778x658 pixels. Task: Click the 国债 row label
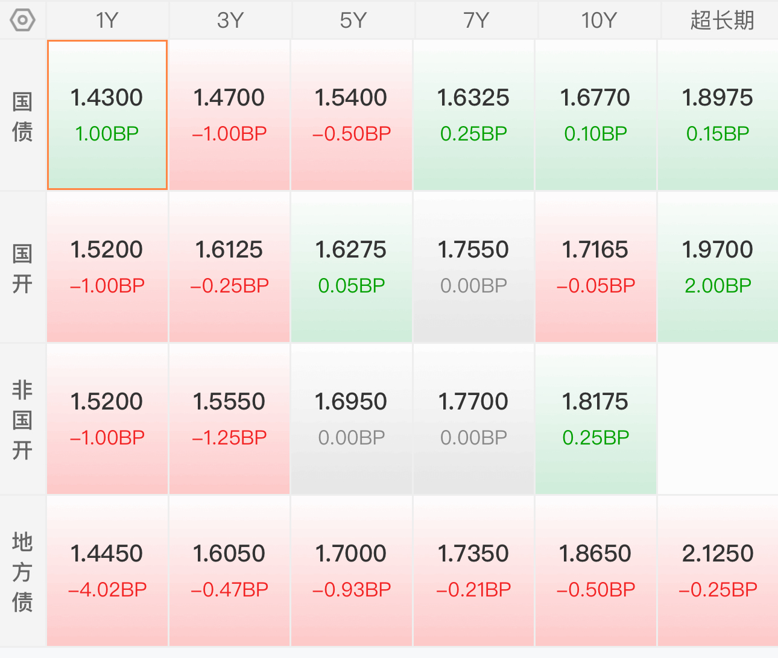pos(22,116)
